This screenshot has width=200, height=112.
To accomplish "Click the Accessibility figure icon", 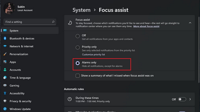I will coord(5,93).
